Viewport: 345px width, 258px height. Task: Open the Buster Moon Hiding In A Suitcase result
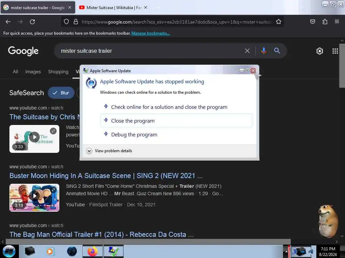pos(106,176)
